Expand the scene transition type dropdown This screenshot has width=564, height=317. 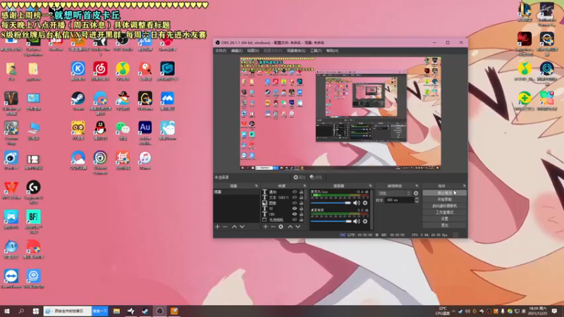[x=393, y=193]
